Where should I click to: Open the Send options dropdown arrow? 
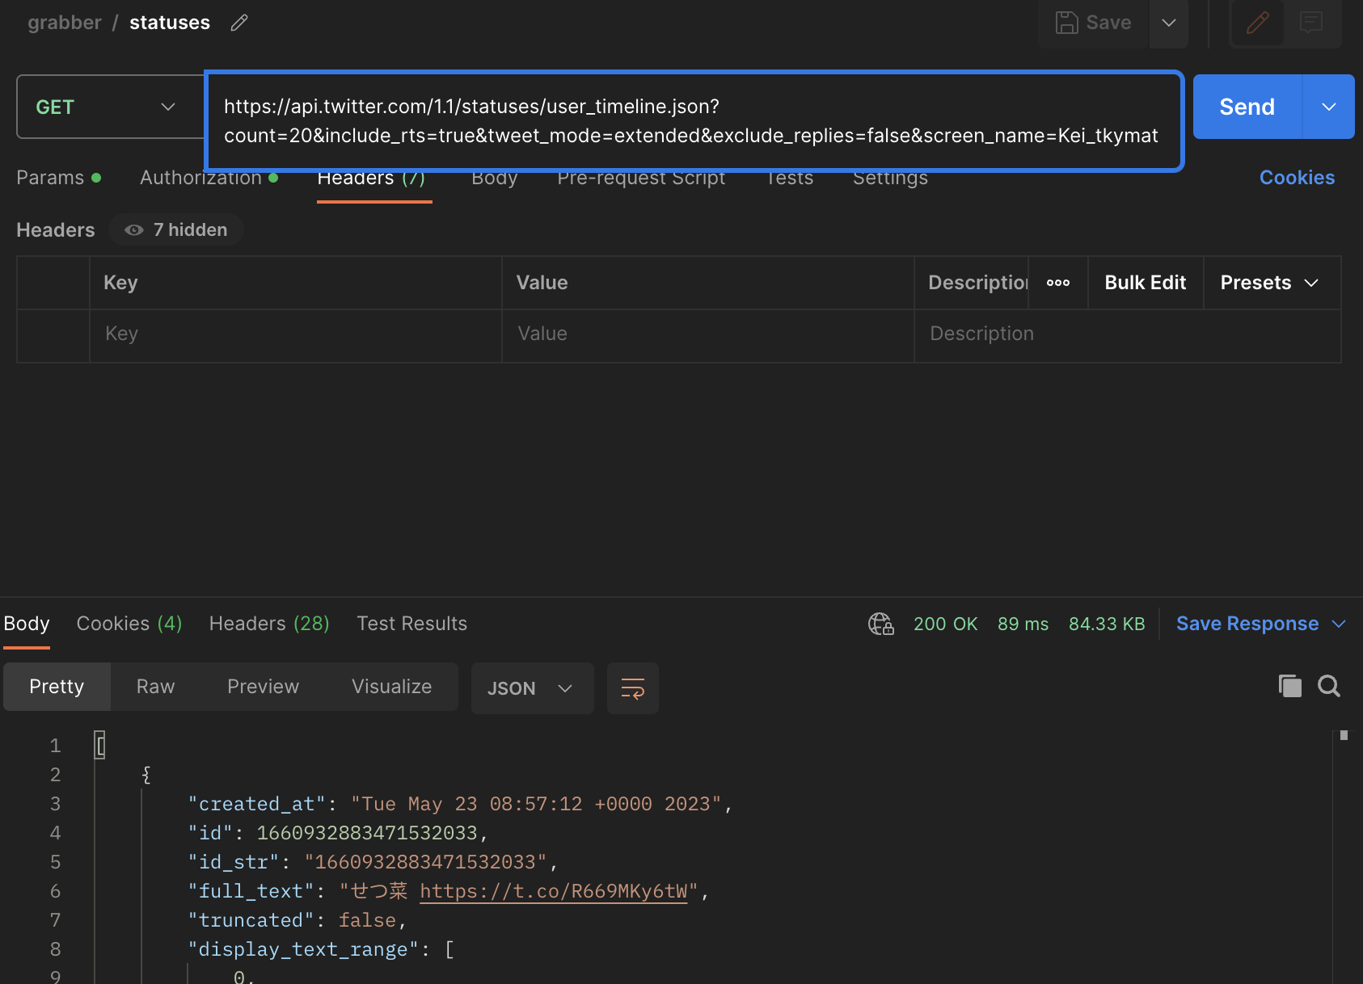(1329, 107)
